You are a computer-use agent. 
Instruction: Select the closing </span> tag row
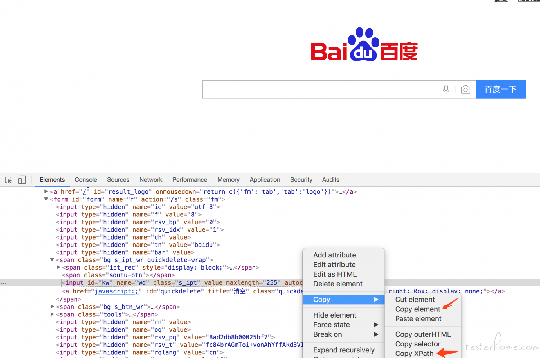point(68,299)
